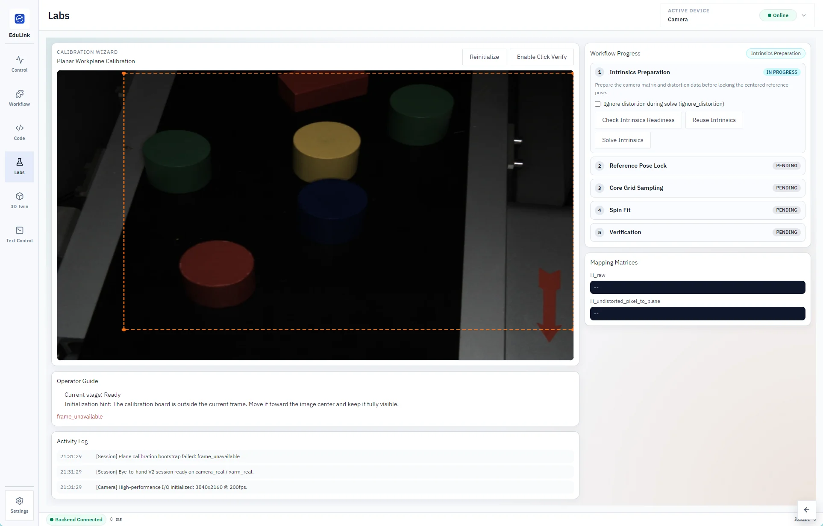Click the Eye-to-hand V2 session log entry
This screenshot has width=823, height=526.
click(315, 472)
